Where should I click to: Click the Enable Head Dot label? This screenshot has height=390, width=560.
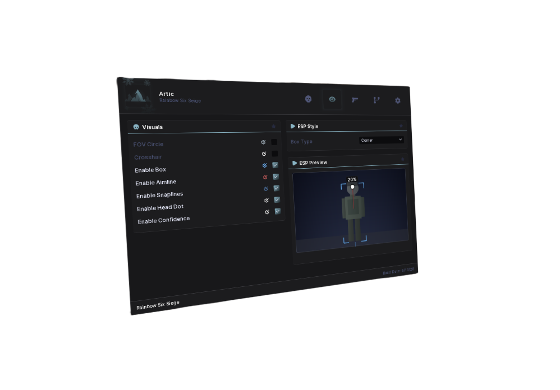[x=160, y=207]
